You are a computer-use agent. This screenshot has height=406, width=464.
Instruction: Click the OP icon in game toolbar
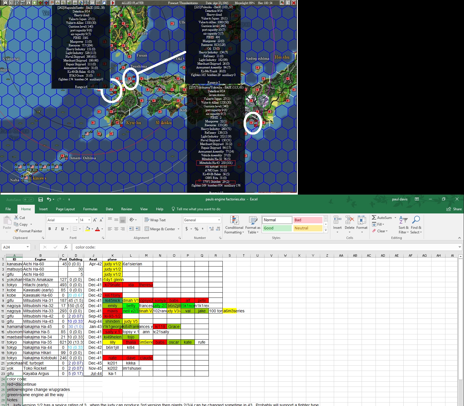pos(93,3)
